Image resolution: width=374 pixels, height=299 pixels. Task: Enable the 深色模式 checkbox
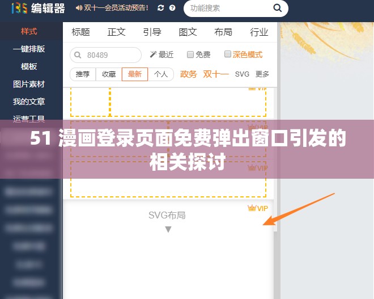(228, 54)
